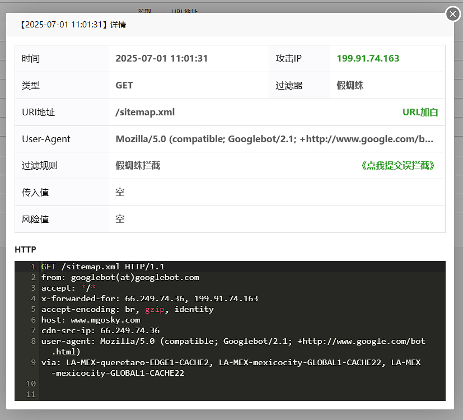Click the from: googlebot(at)googlebot.com line
The width and height of the screenshot is (463, 420).
(x=120, y=277)
